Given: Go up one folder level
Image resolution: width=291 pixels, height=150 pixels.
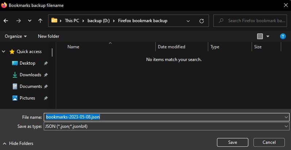Looking at the screenshot, I should click(40, 21).
